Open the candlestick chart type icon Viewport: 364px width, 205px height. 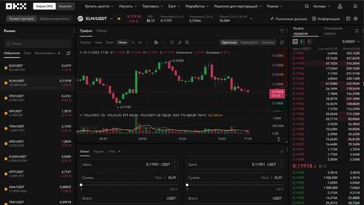[x=156, y=43]
